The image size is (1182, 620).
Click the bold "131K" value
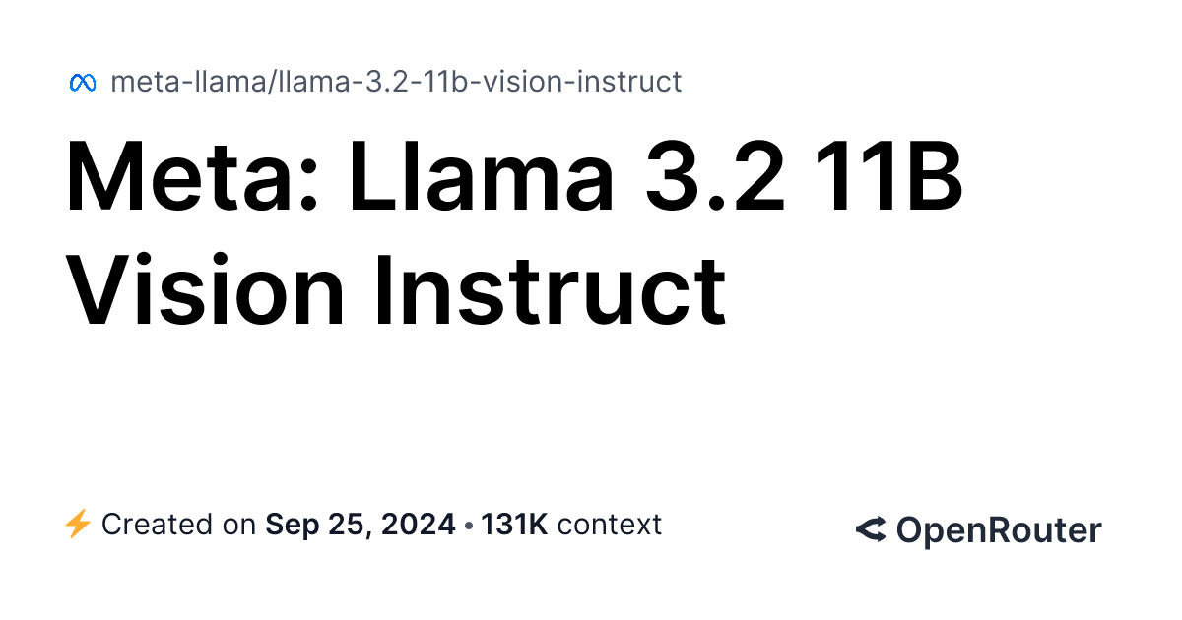click(513, 525)
